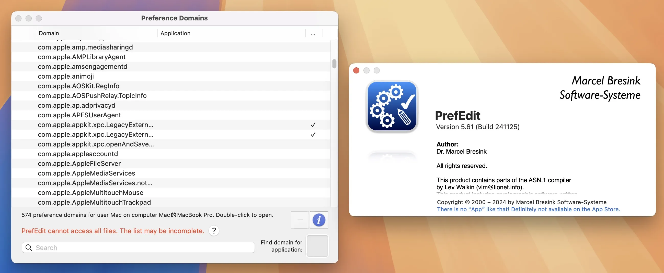Click the 'Author:' label in About window
The width and height of the screenshot is (664, 273).
(x=448, y=144)
